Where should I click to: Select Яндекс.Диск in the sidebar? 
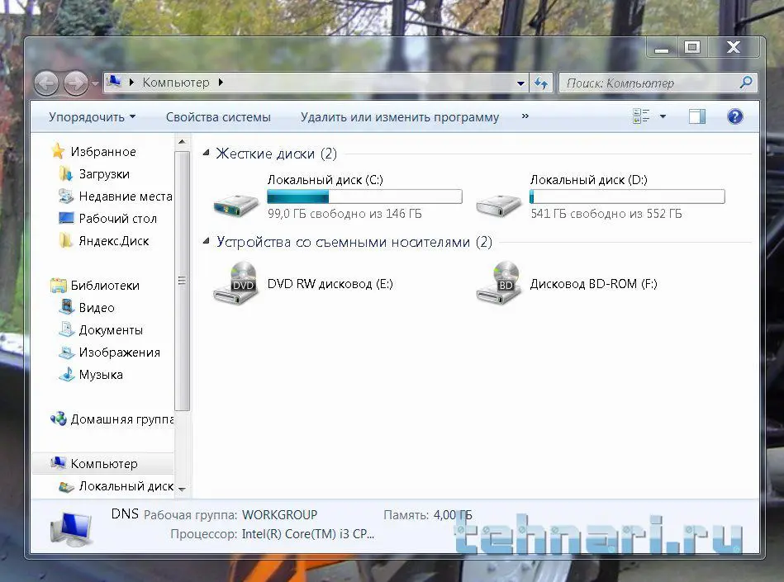(x=114, y=241)
